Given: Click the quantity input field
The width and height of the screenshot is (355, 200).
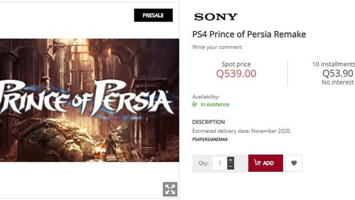Looking at the screenshot, I should pos(220,163).
